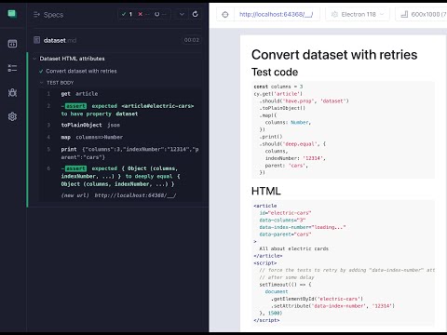Click the toPlainObject json command
Viewport: 447px width, 335px height.
coord(120,125)
